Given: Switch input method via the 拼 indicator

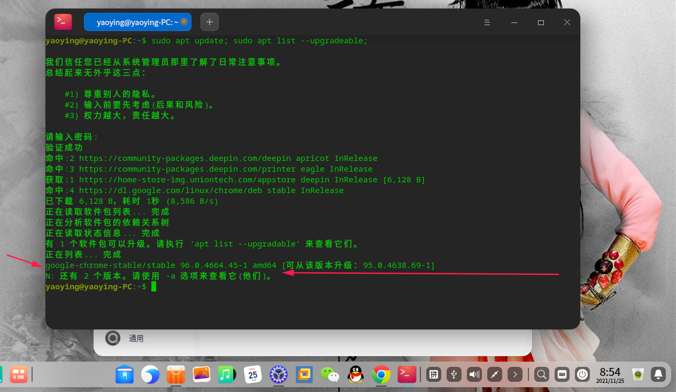Looking at the screenshot, I should pyautogui.click(x=433, y=374).
